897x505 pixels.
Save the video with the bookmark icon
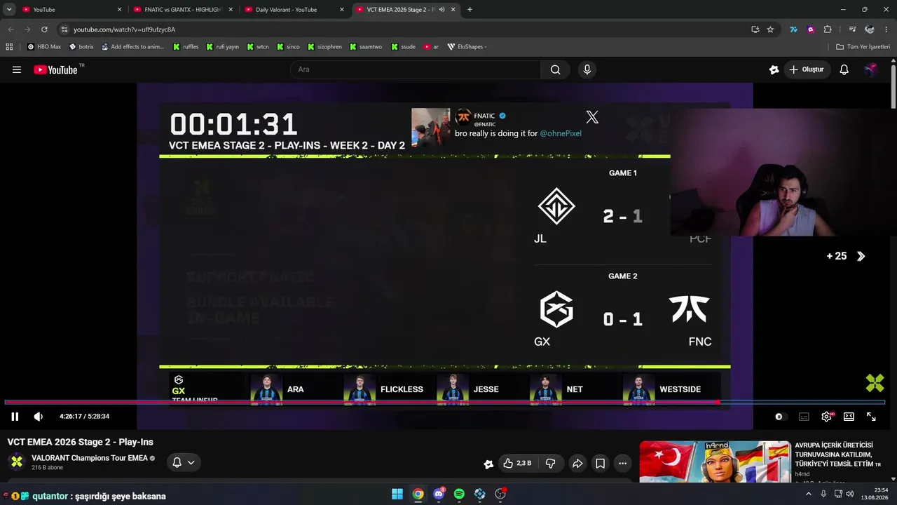pos(601,464)
